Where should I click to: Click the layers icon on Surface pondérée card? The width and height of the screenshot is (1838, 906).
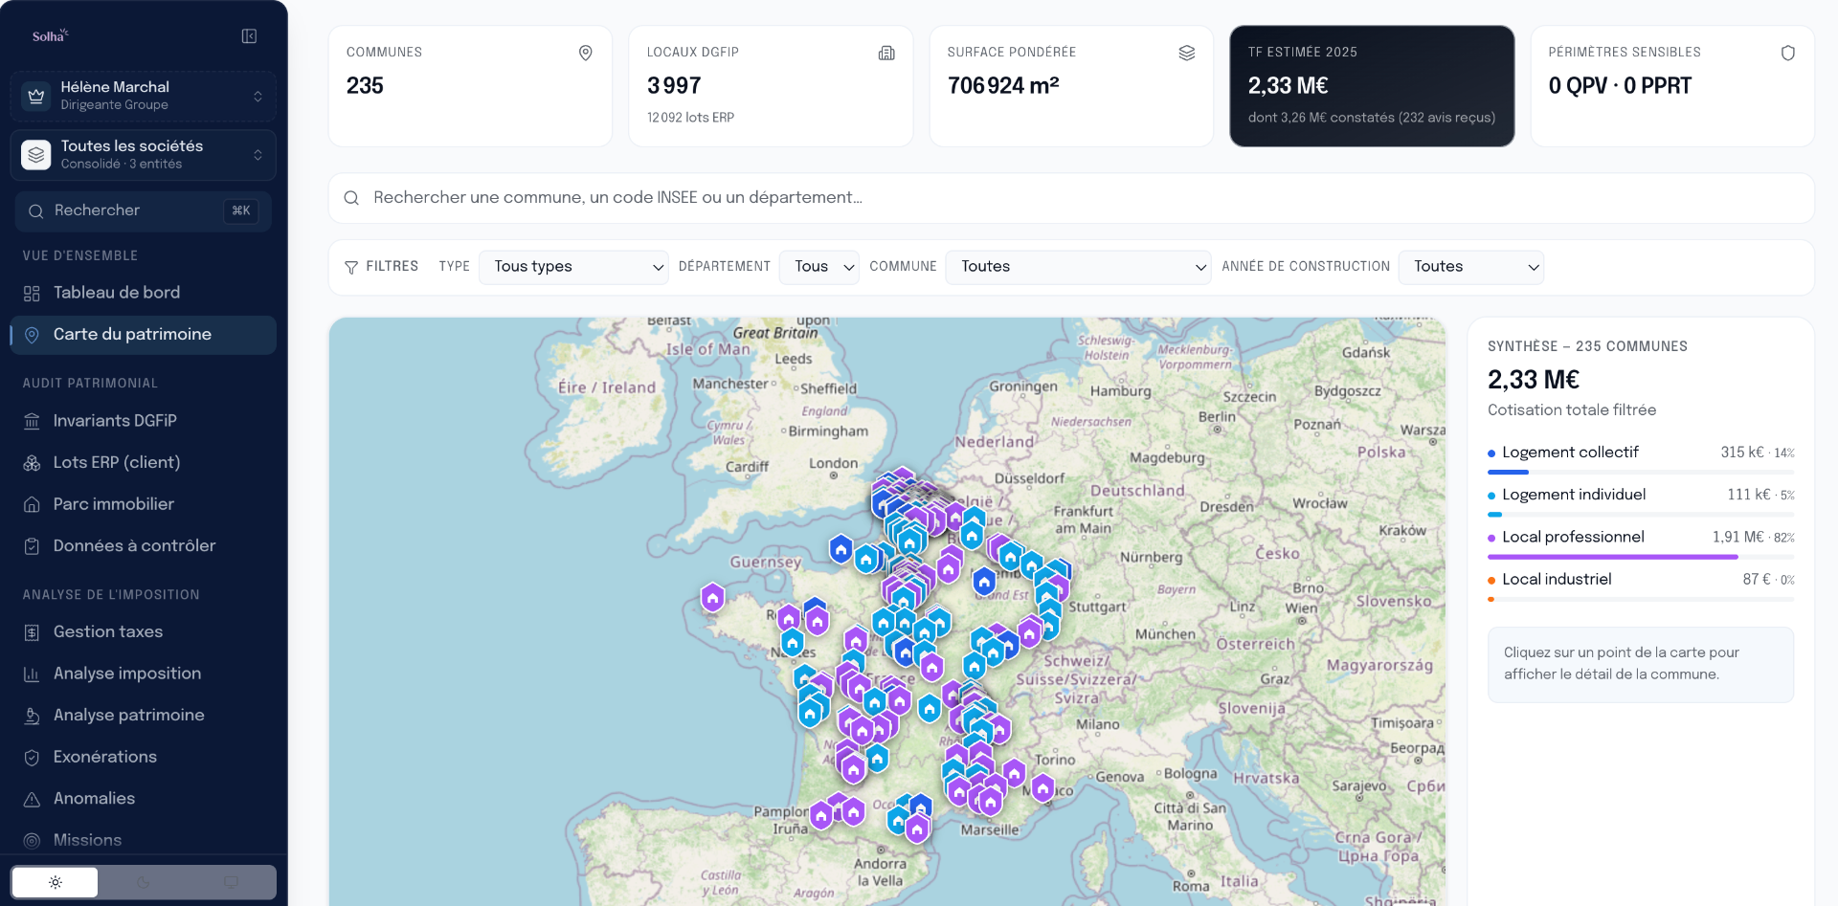(x=1187, y=53)
